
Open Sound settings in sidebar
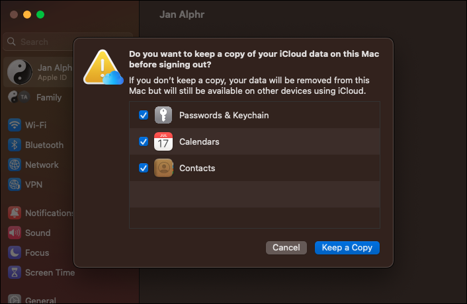click(37, 233)
